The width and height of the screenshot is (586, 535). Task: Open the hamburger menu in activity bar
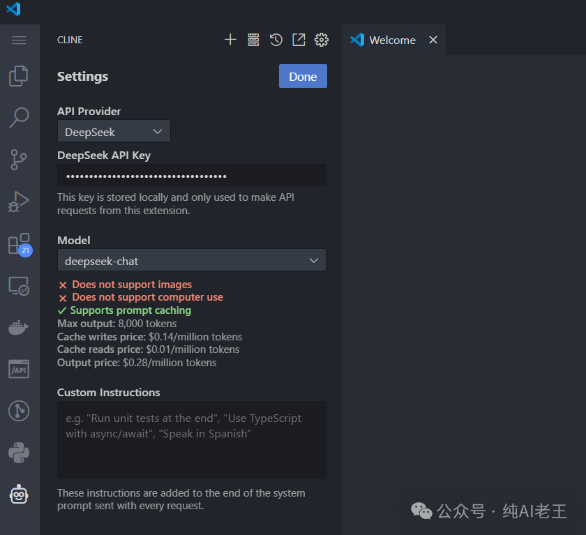tap(19, 40)
